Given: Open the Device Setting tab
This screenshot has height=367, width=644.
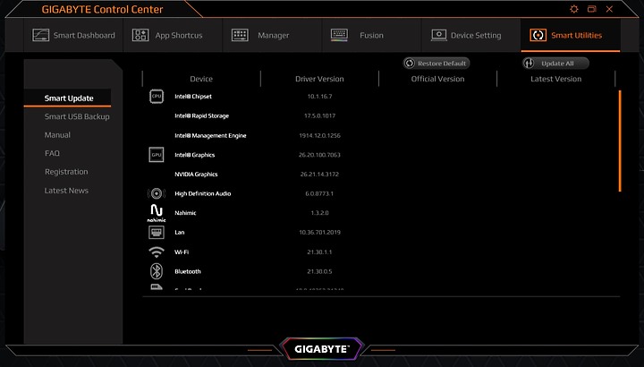Looking at the screenshot, I should pyautogui.click(x=471, y=35).
